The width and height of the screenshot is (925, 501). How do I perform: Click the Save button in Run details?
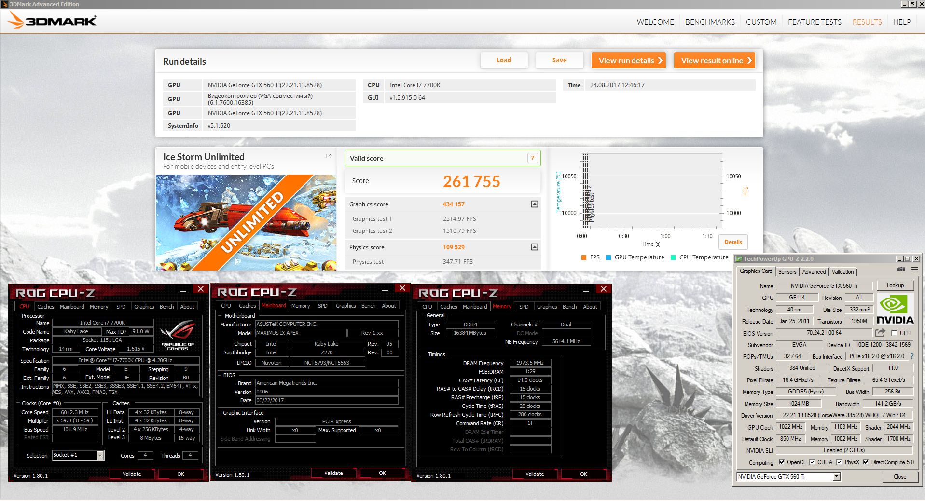tap(559, 60)
